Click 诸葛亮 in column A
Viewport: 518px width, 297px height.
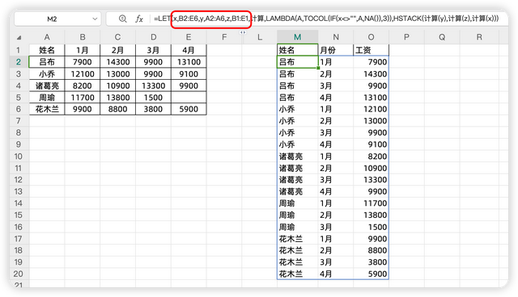point(47,86)
